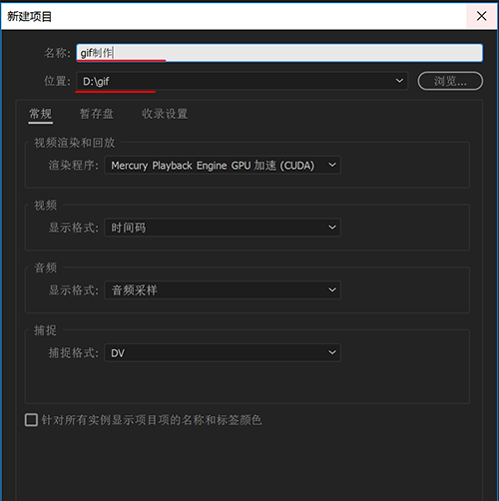The image size is (499, 501).
Task: Click the 浏览... browse button
Action: (x=450, y=81)
